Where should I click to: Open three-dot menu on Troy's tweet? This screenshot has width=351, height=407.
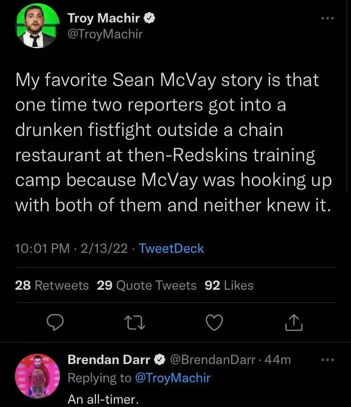[x=328, y=19]
